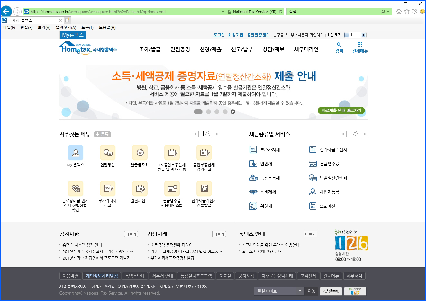Go to next 자주찾는 메뉴 page
The height and width of the screenshot is (301, 426).
pos(217,134)
